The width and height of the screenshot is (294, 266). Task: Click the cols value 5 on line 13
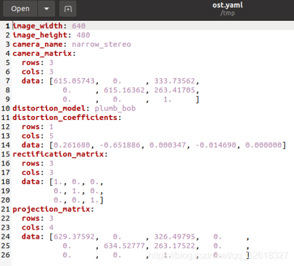51,136
